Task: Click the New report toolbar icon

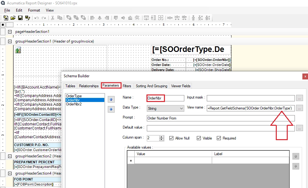Action: tap(6, 18)
